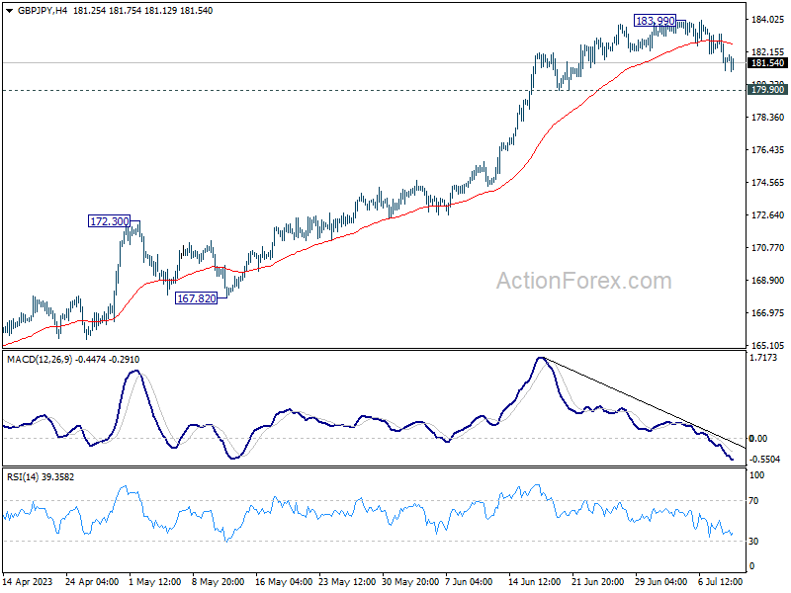
Task: Click the 178.360 price axis value
Action: coord(768,117)
